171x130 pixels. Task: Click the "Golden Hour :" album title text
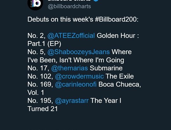point(118,36)
